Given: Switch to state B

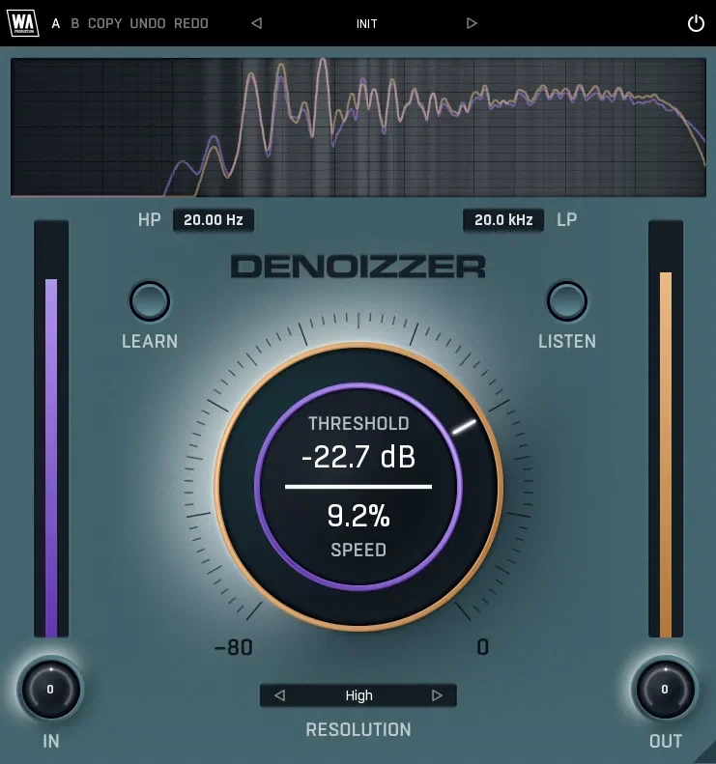Looking at the screenshot, I should pyautogui.click(x=75, y=23).
